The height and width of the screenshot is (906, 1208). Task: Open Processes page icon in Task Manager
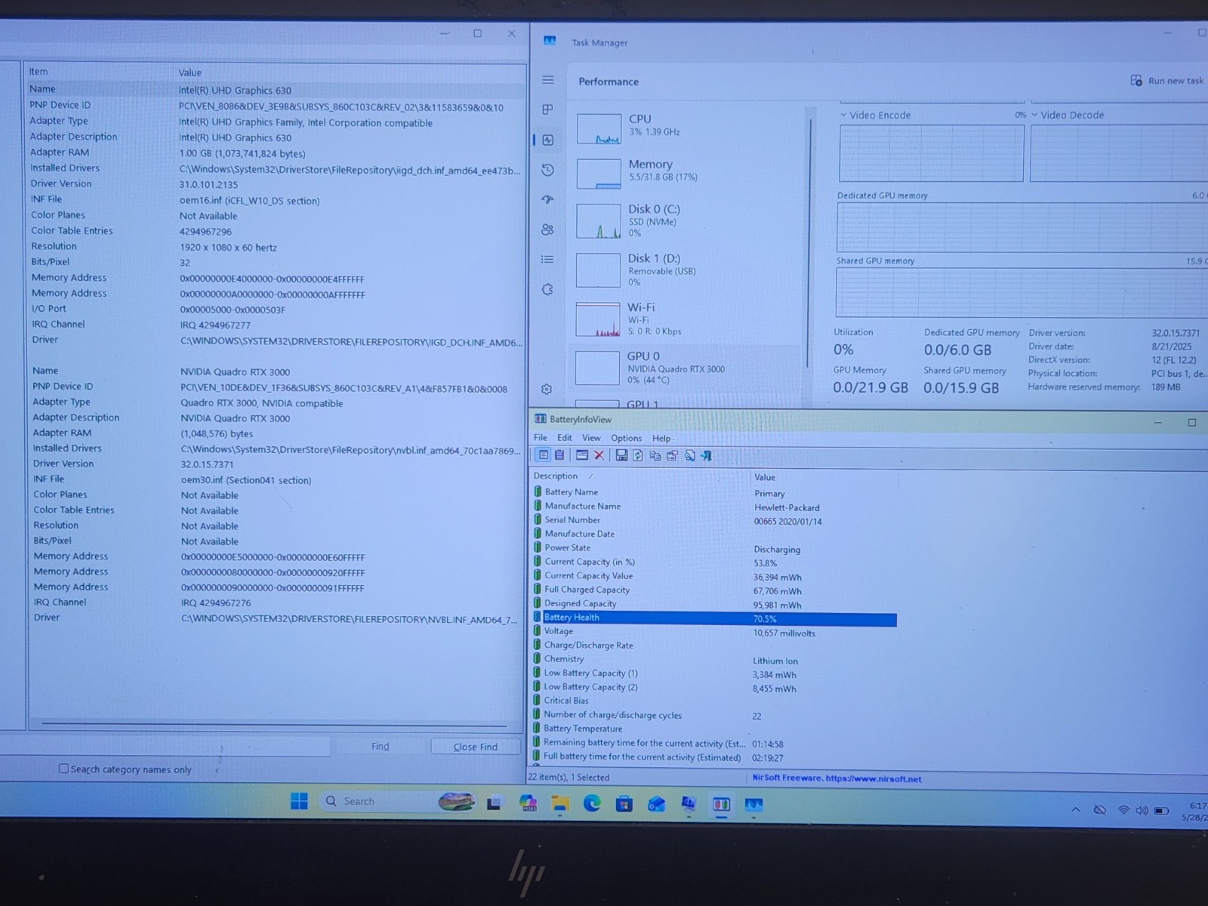(x=548, y=109)
